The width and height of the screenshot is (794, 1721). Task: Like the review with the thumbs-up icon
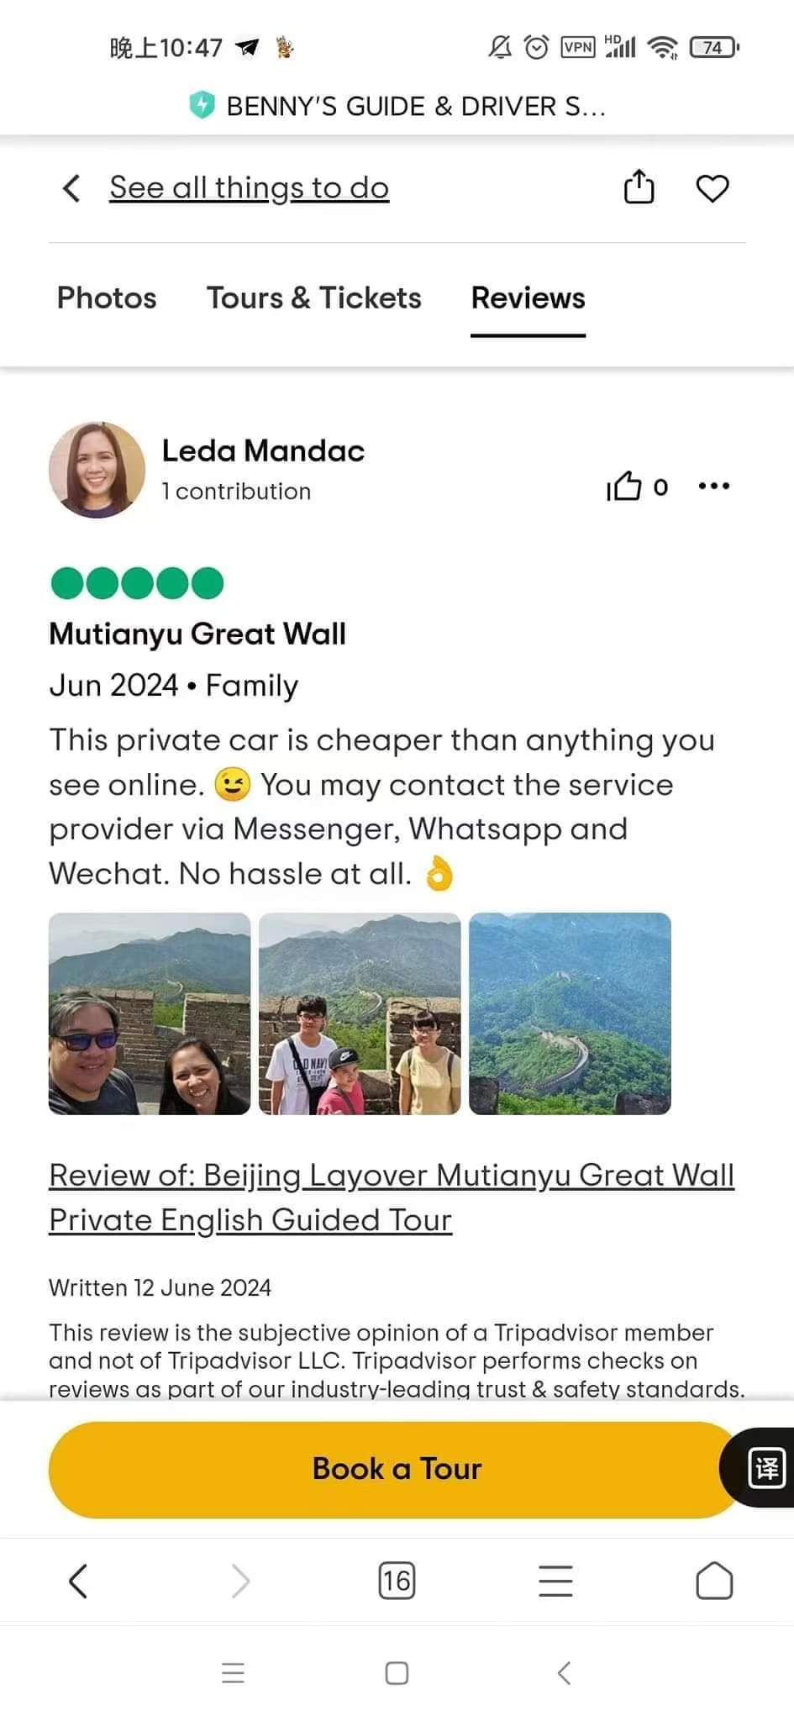coord(623,486)
